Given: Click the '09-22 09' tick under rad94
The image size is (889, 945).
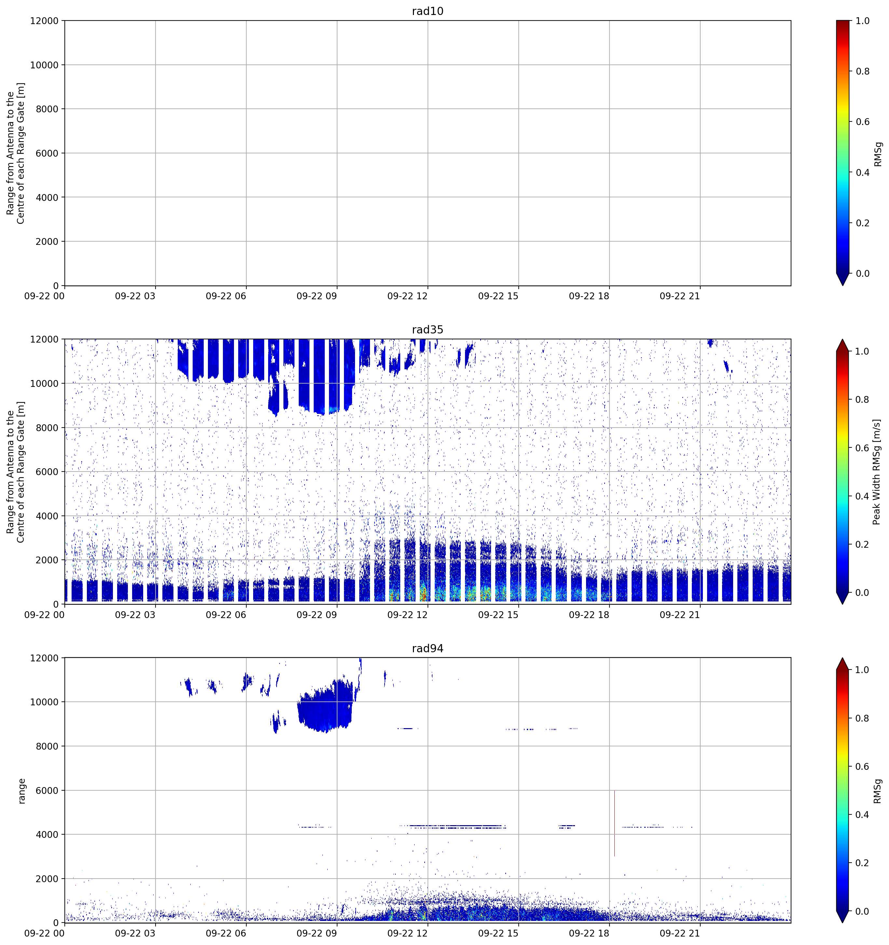Looking at the screenshot, I should [x=317, y=934].
